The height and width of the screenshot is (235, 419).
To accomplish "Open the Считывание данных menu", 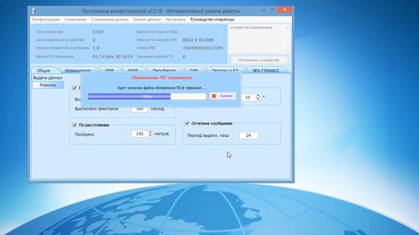I will pyautogui.click(x=109, y=20).
